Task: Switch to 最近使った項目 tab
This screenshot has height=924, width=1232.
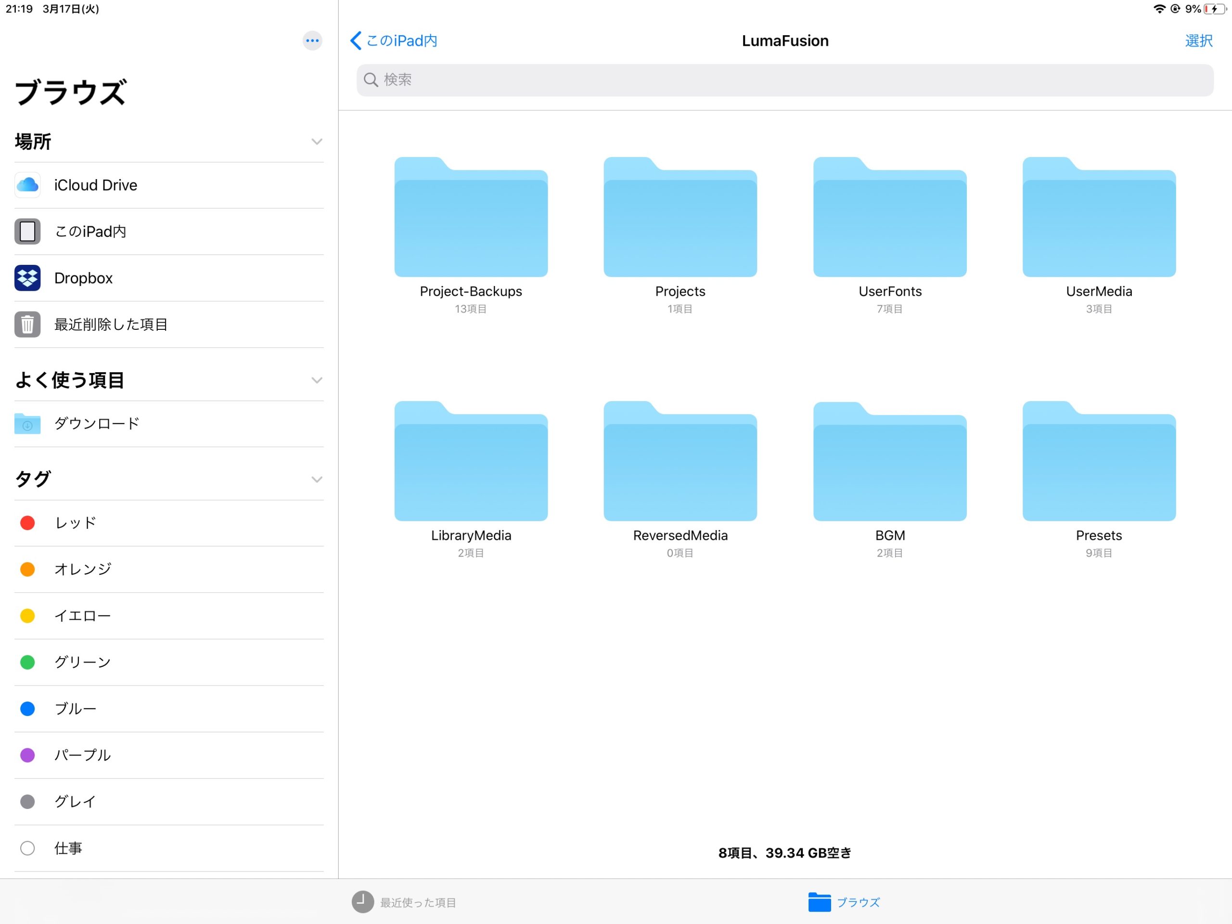Action: click(x=404, y=902)
